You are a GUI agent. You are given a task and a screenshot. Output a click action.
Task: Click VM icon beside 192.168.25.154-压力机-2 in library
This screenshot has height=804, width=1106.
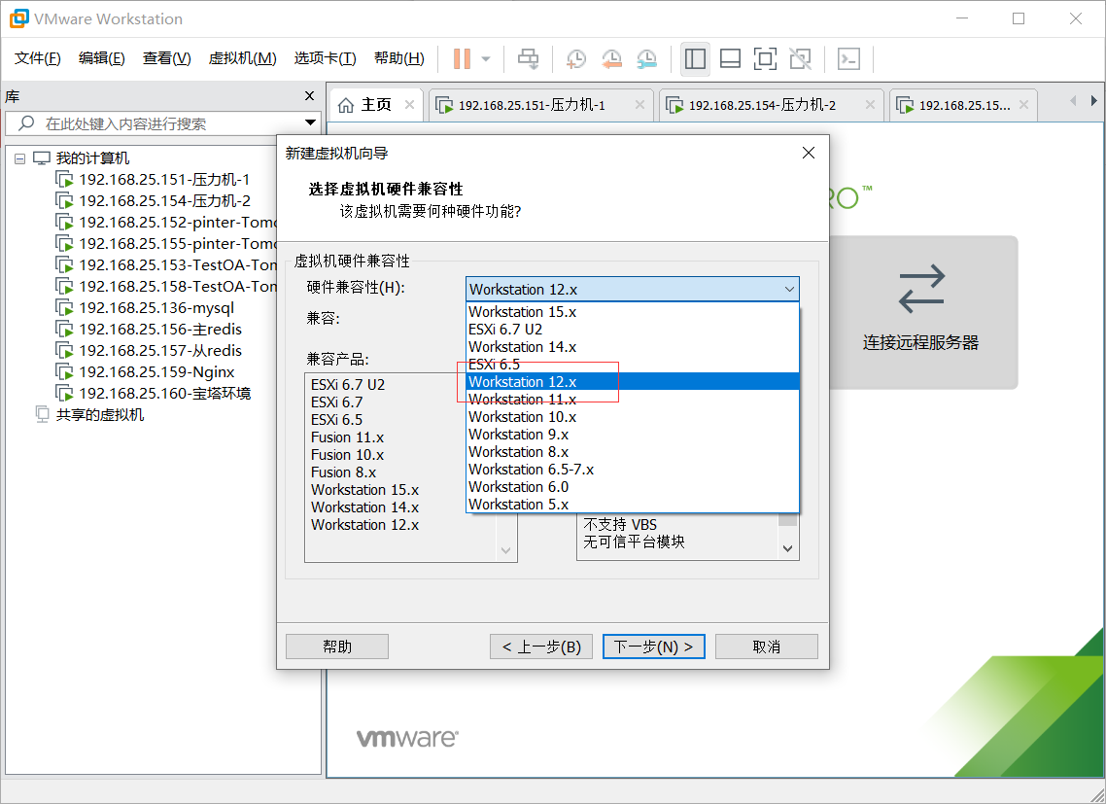pos(65,201)
